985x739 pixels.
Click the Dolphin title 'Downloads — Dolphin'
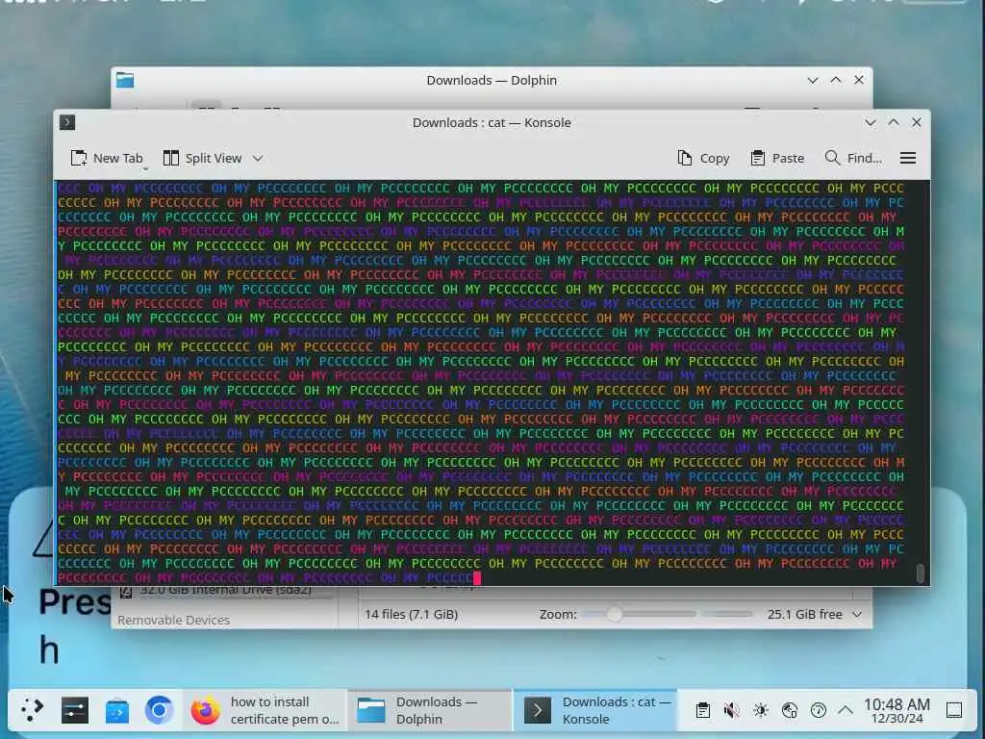point(492,81)
